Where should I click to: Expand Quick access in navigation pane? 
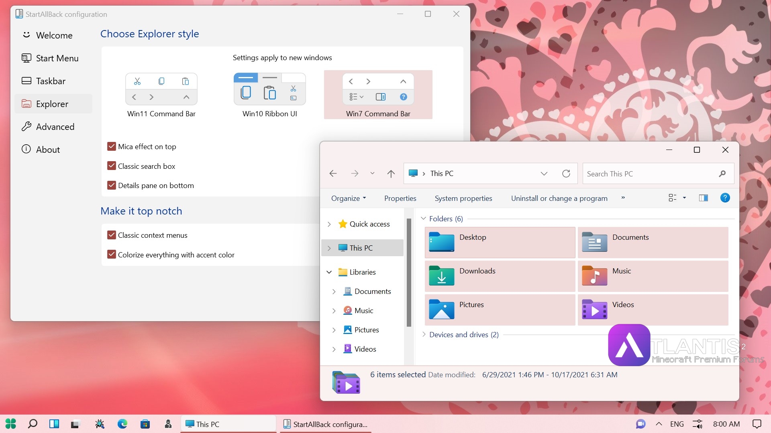(329, 224)
